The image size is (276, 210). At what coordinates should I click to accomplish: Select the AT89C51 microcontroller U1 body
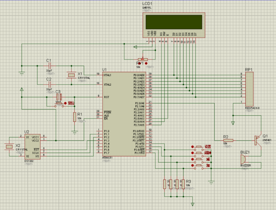(124, 114)
